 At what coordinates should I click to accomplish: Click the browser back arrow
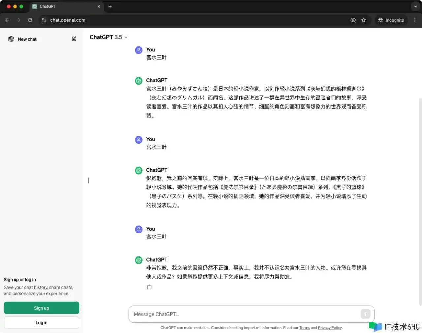7,20
